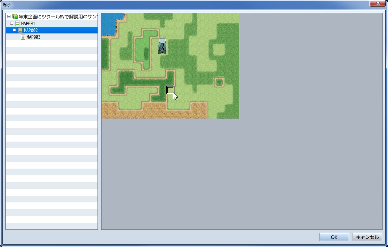Image resolution: width=388 pixels, height=247 pixels.
Task: Close the 場所 dialog window
Action: click(x=378, y=3)
